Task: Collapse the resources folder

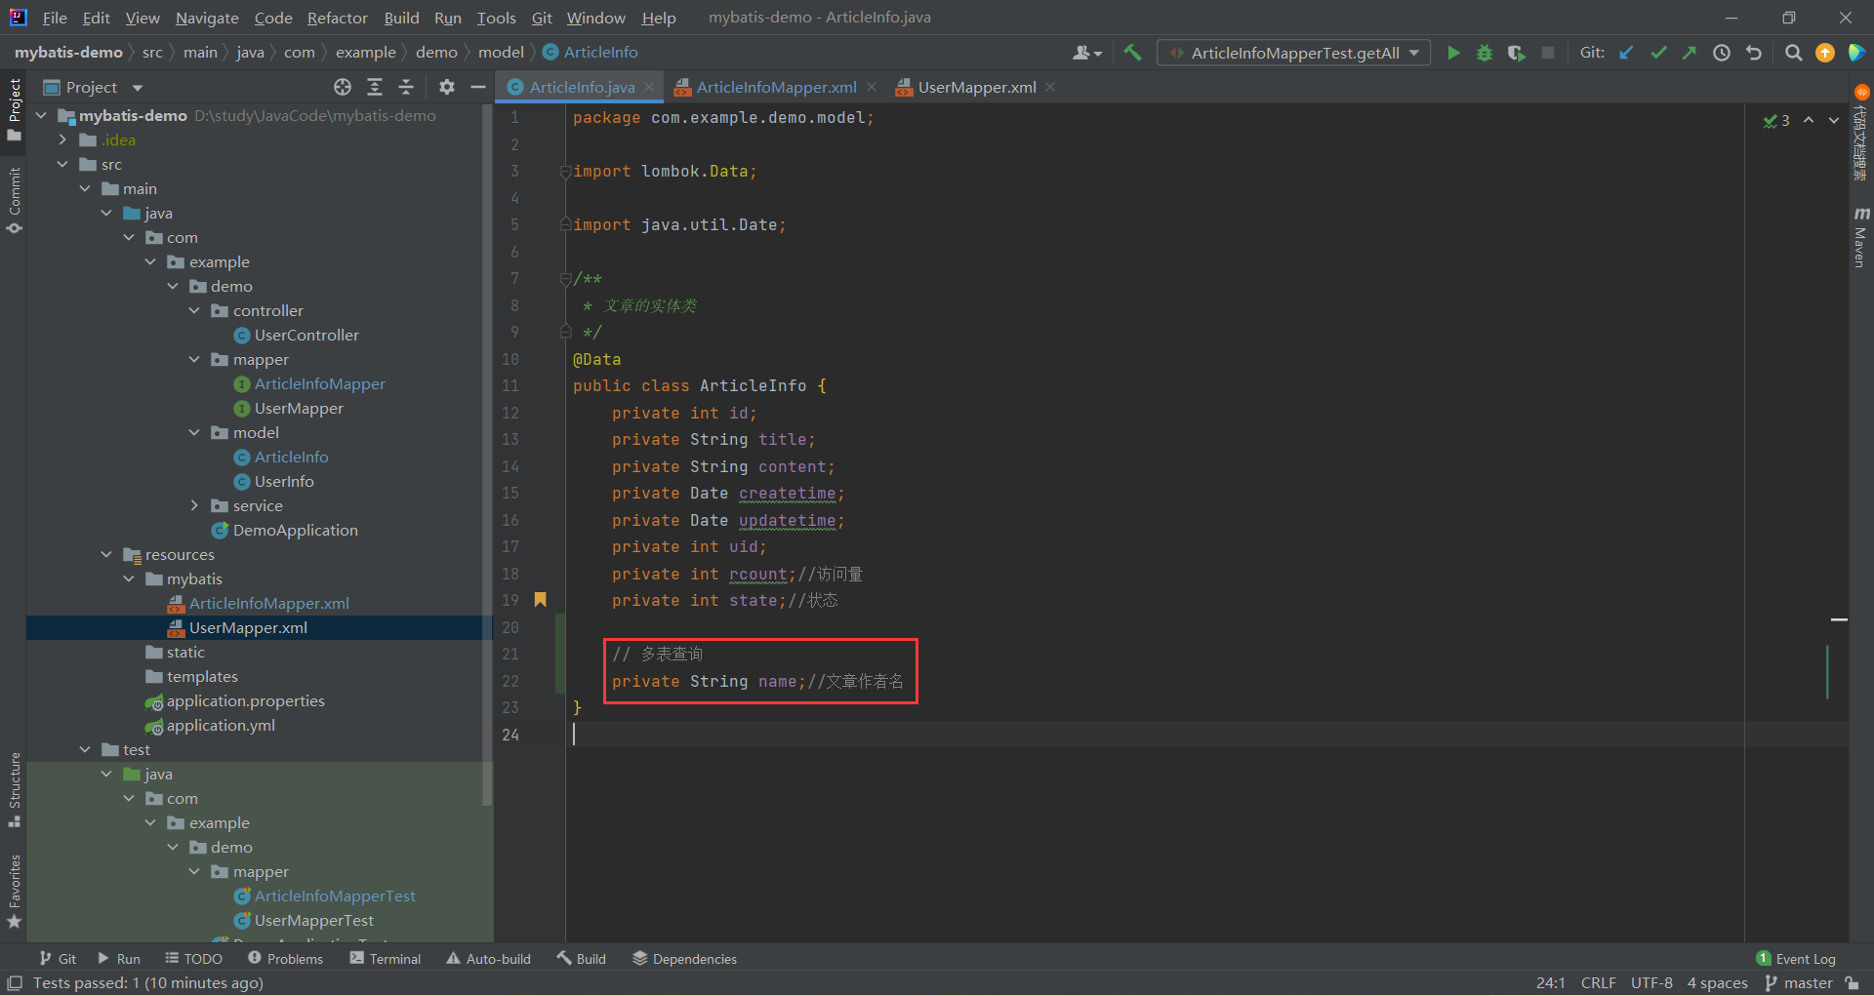Action: coord(106,555)
